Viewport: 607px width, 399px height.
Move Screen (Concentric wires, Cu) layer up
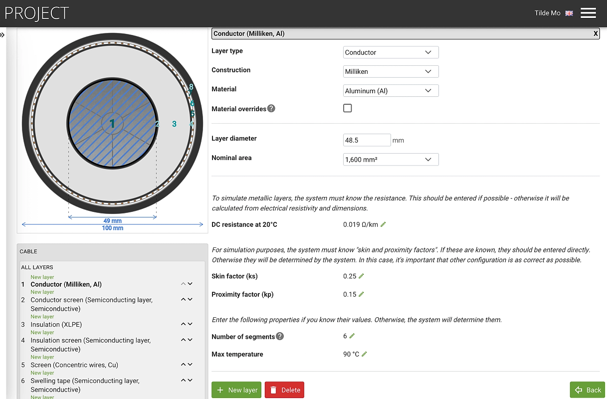pyautogui.click(x=183, y=364)
